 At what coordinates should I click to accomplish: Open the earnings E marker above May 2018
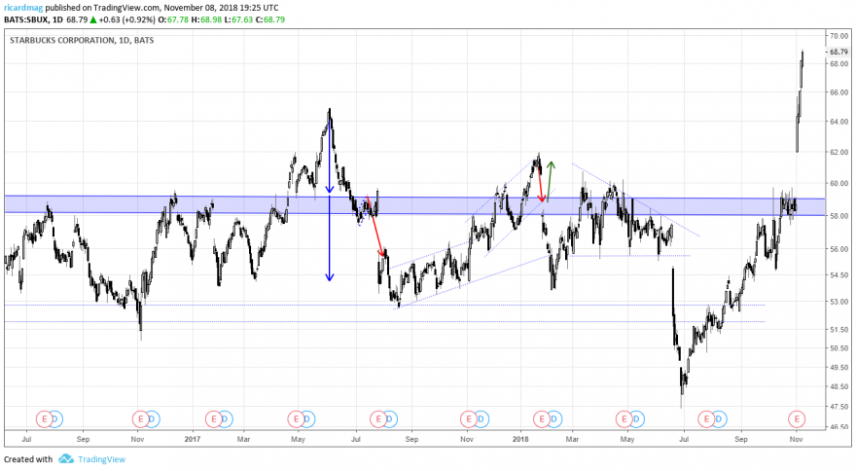624,419
